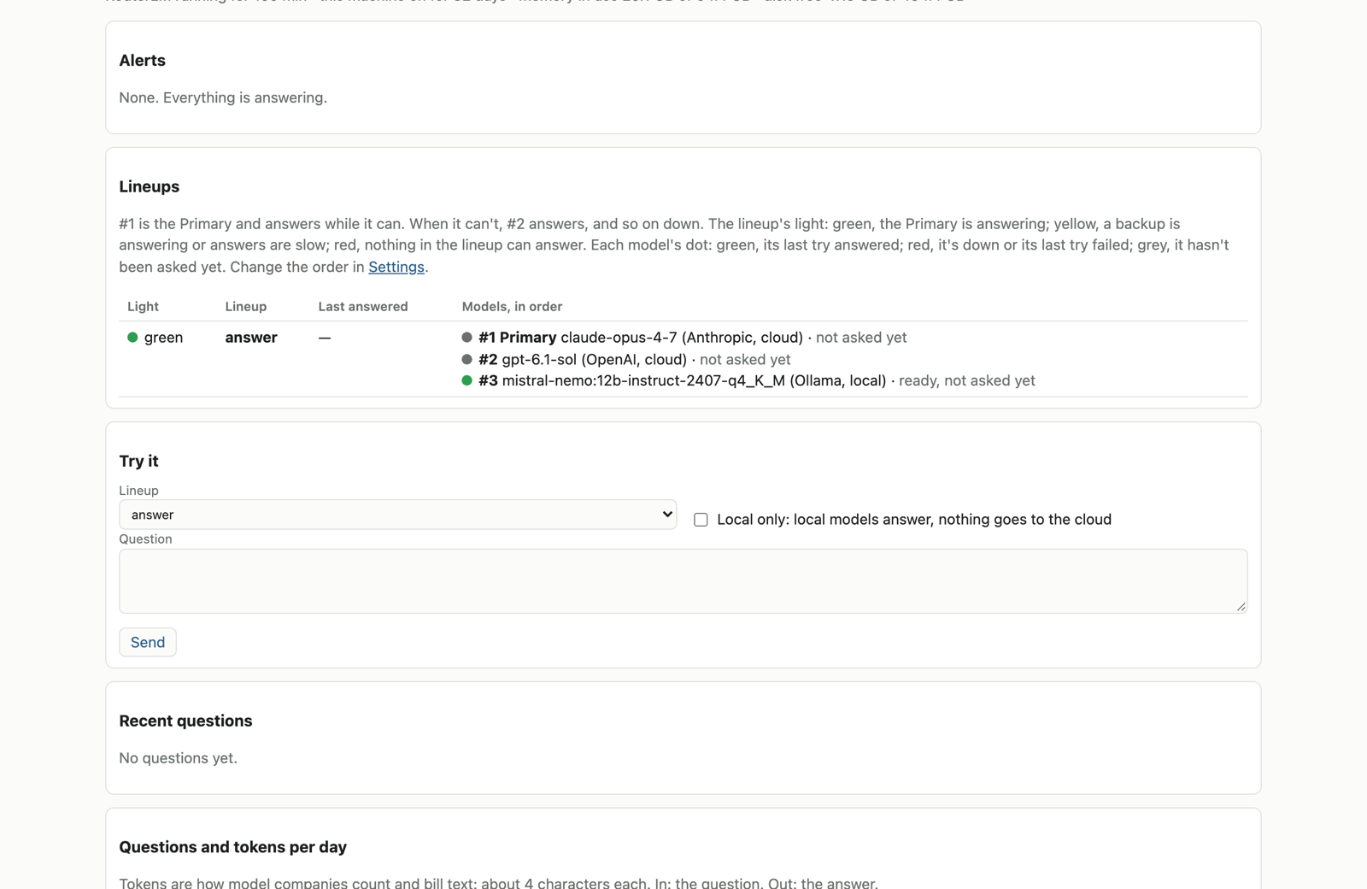Image resolution: width=1367 pixels, height=889 pixels.
Task: Enable the Local only checkbox
Action: click(x=701, y=520)
